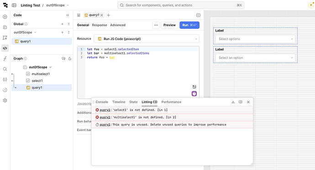Click the Graph info icon
This screenshot has height=170, width=315.
click(25, 59)
